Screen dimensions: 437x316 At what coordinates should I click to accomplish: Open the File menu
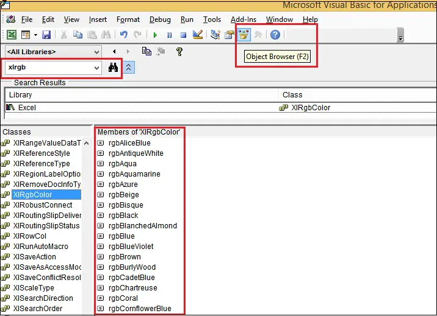click(27, 19)
